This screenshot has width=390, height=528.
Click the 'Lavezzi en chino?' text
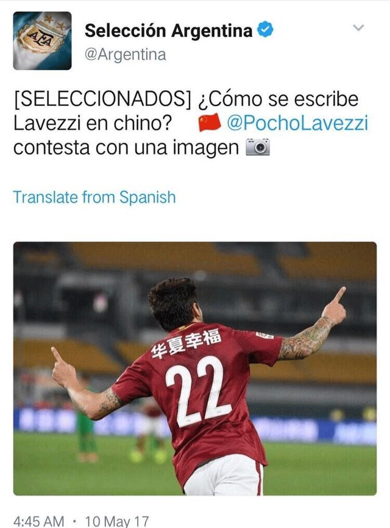[x=93, y=123]
